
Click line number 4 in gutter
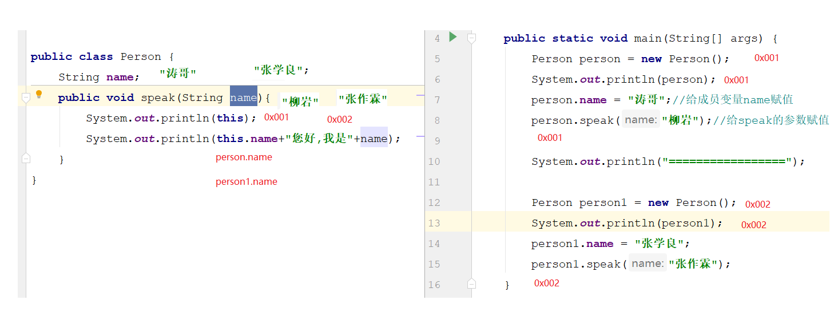tap(437, 38)
